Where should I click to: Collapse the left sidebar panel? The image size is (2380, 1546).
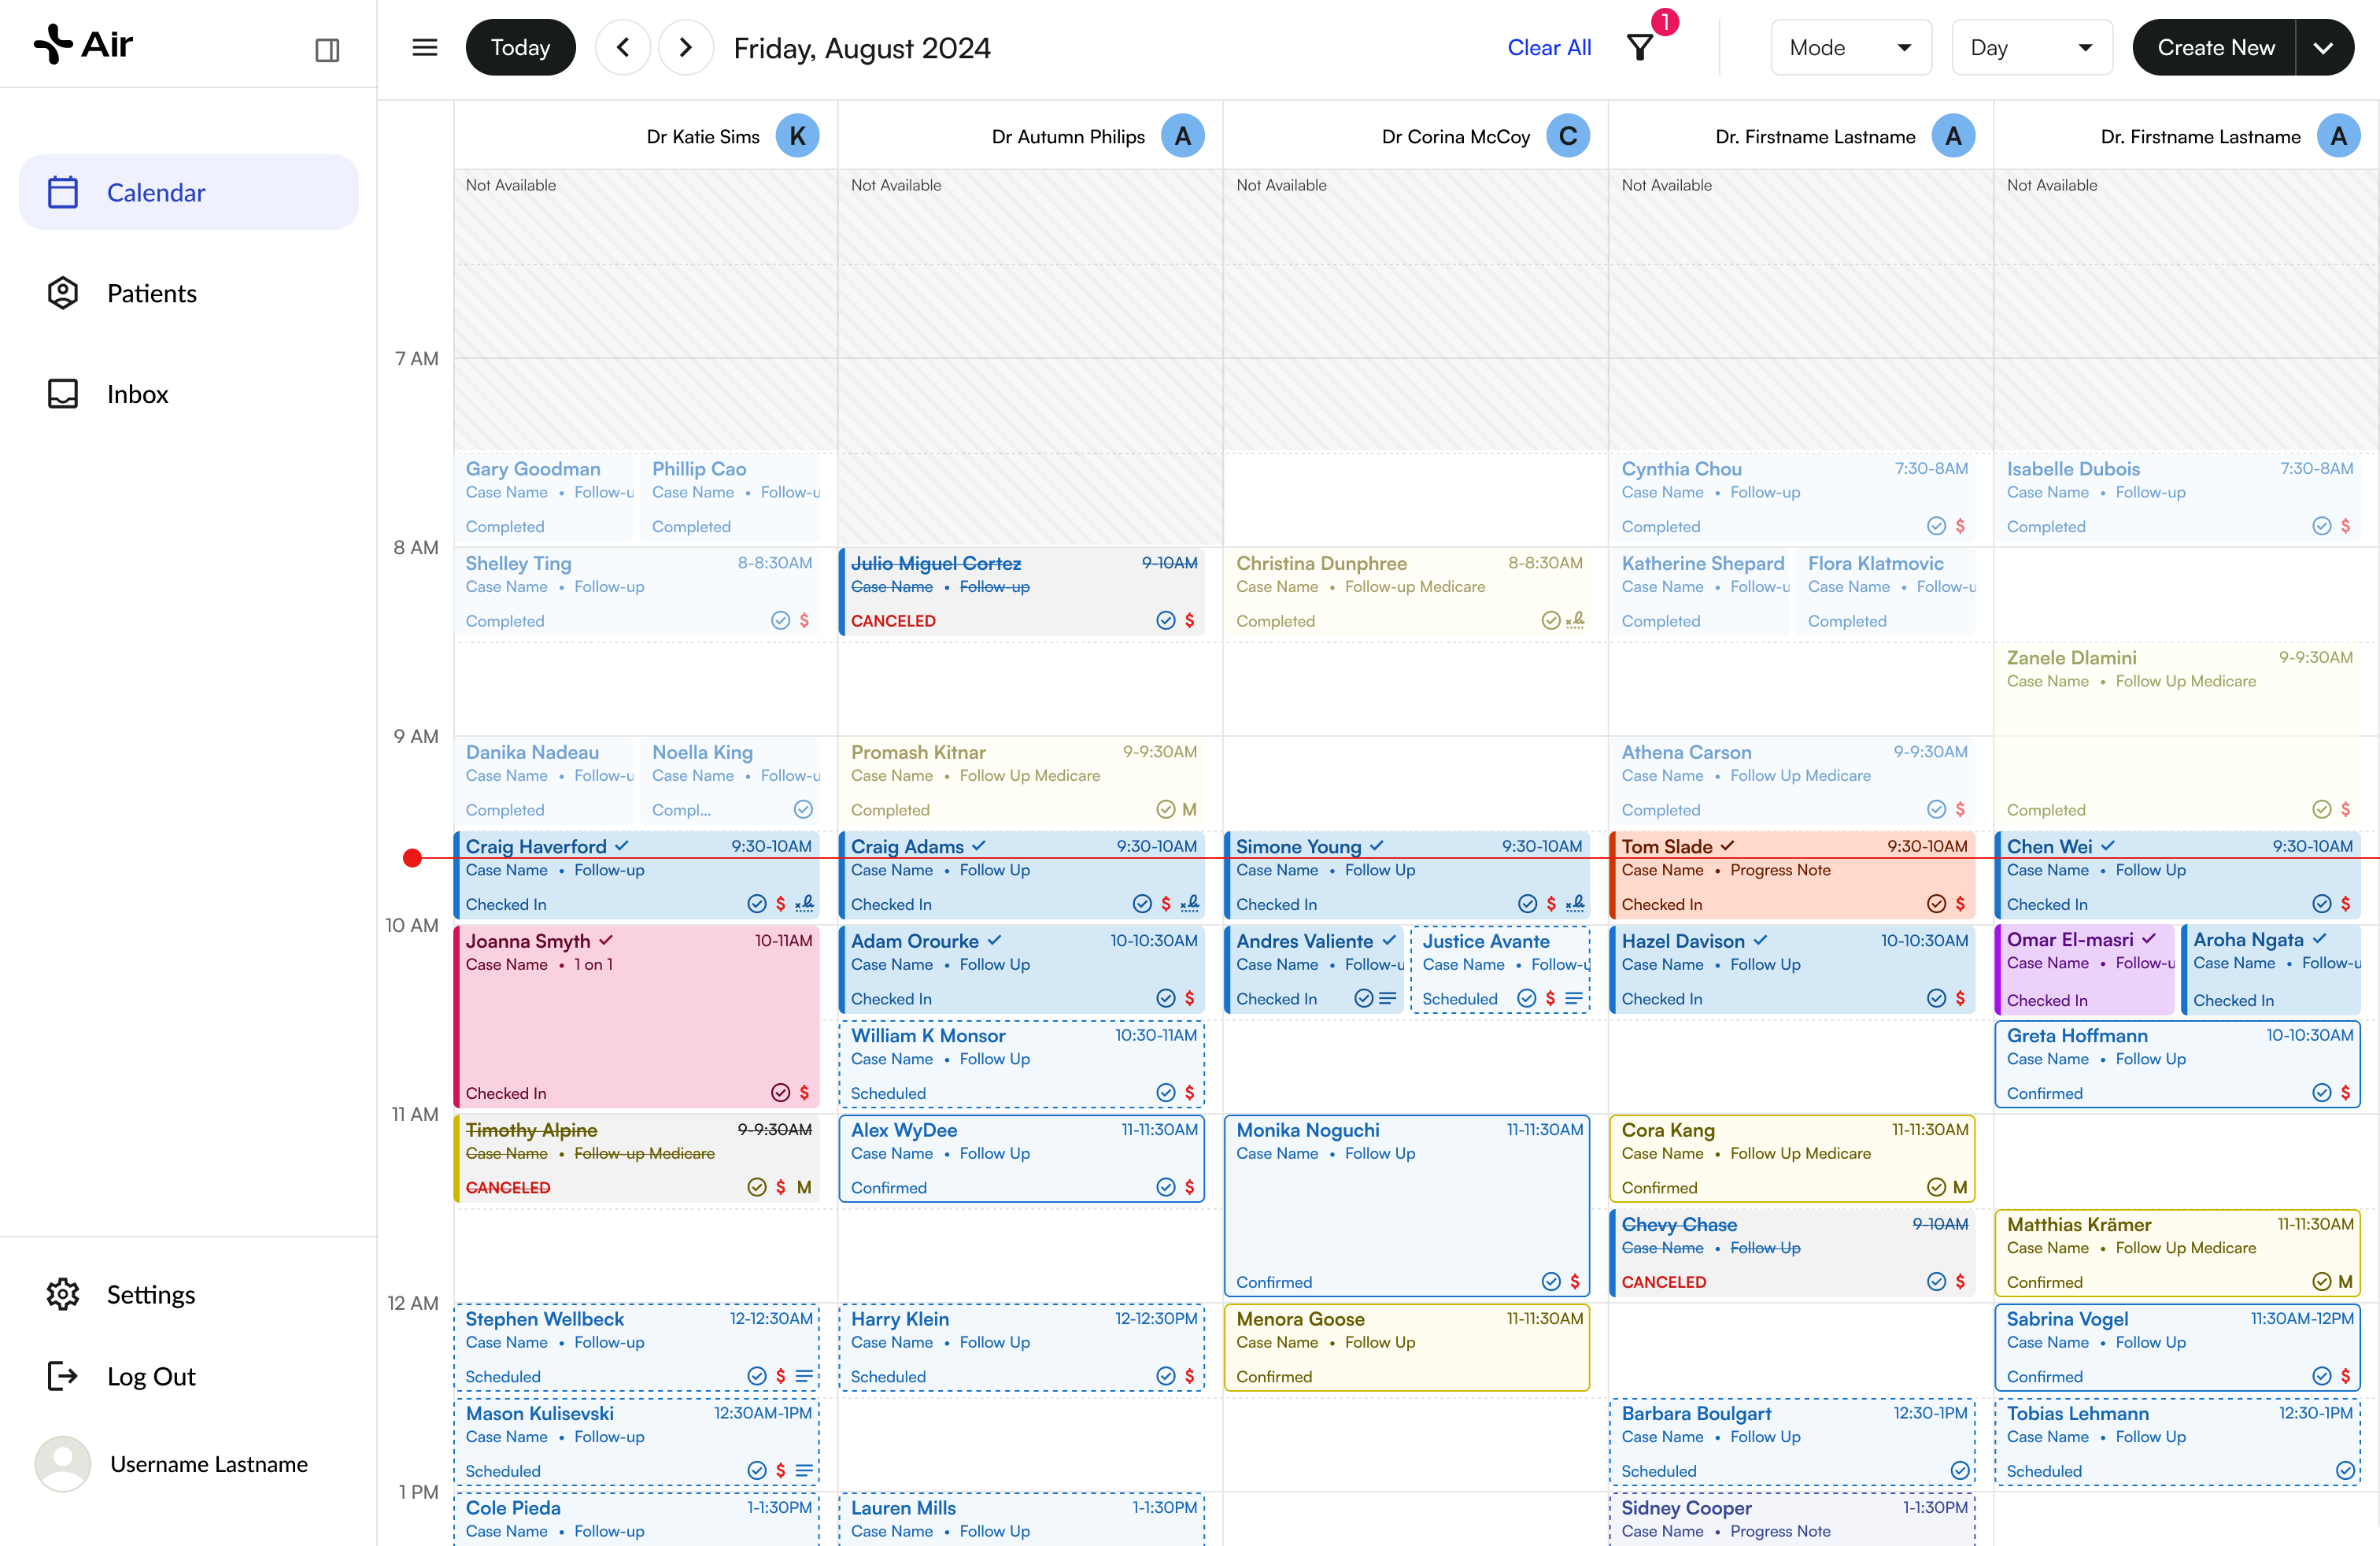[x=327, y=47]
